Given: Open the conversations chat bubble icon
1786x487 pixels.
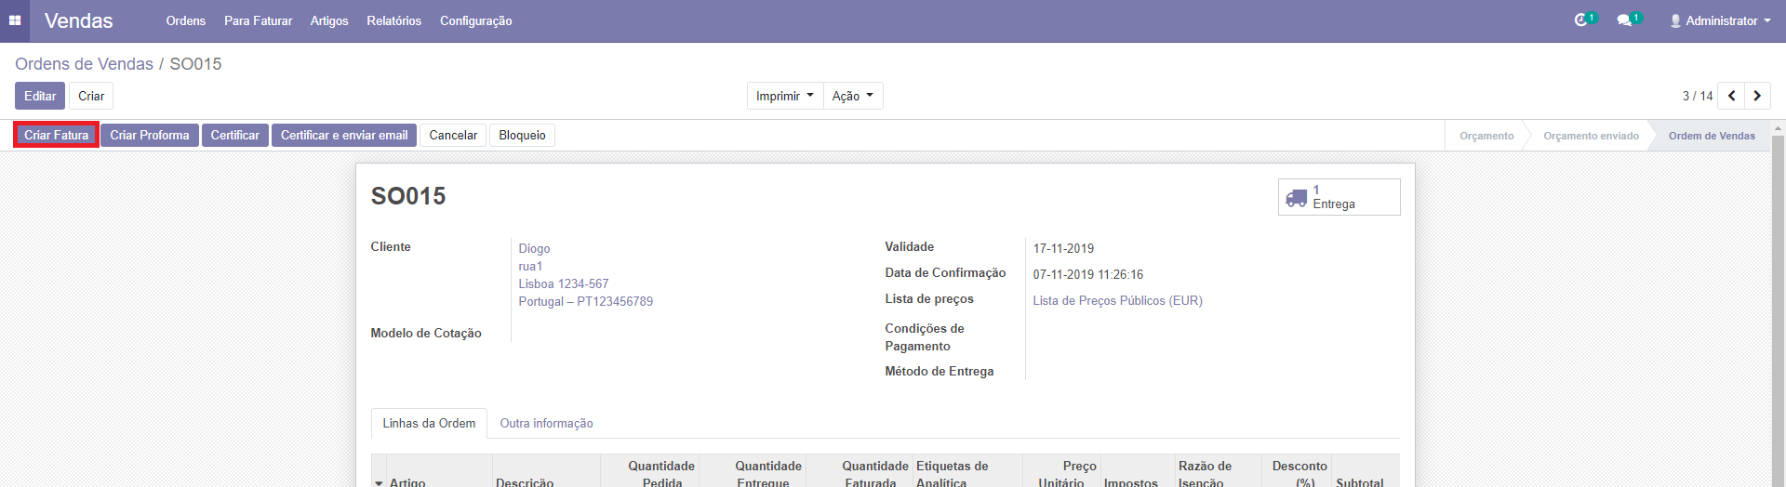Looking at the screenshot, I should [1624, 20].
